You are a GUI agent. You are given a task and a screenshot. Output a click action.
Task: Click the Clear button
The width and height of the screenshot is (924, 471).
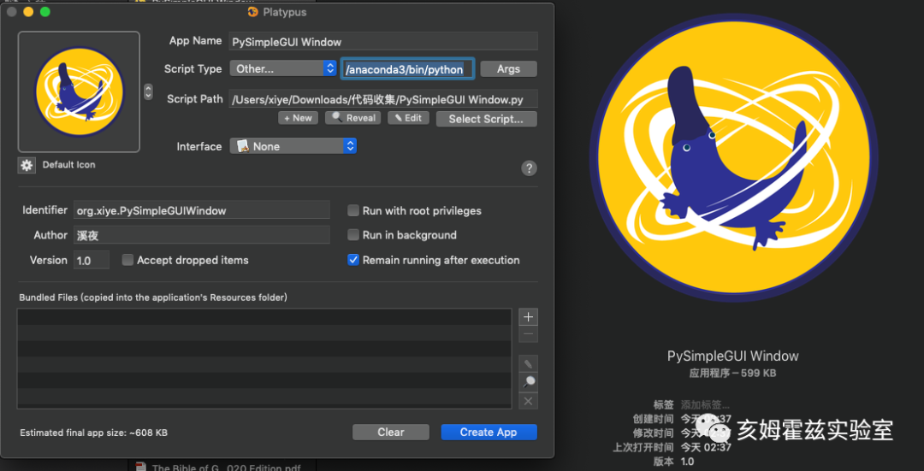[391, 433]
